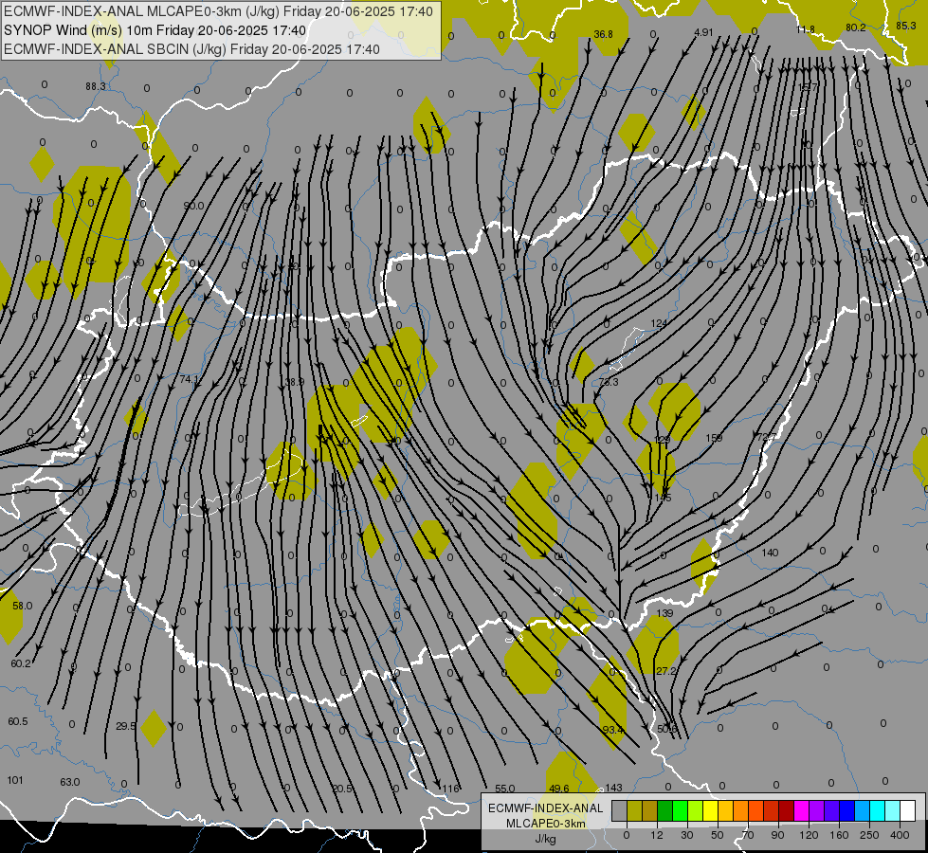928x853 pixels.
Task: Click the map value 4.91
Action: pos(703,32)
